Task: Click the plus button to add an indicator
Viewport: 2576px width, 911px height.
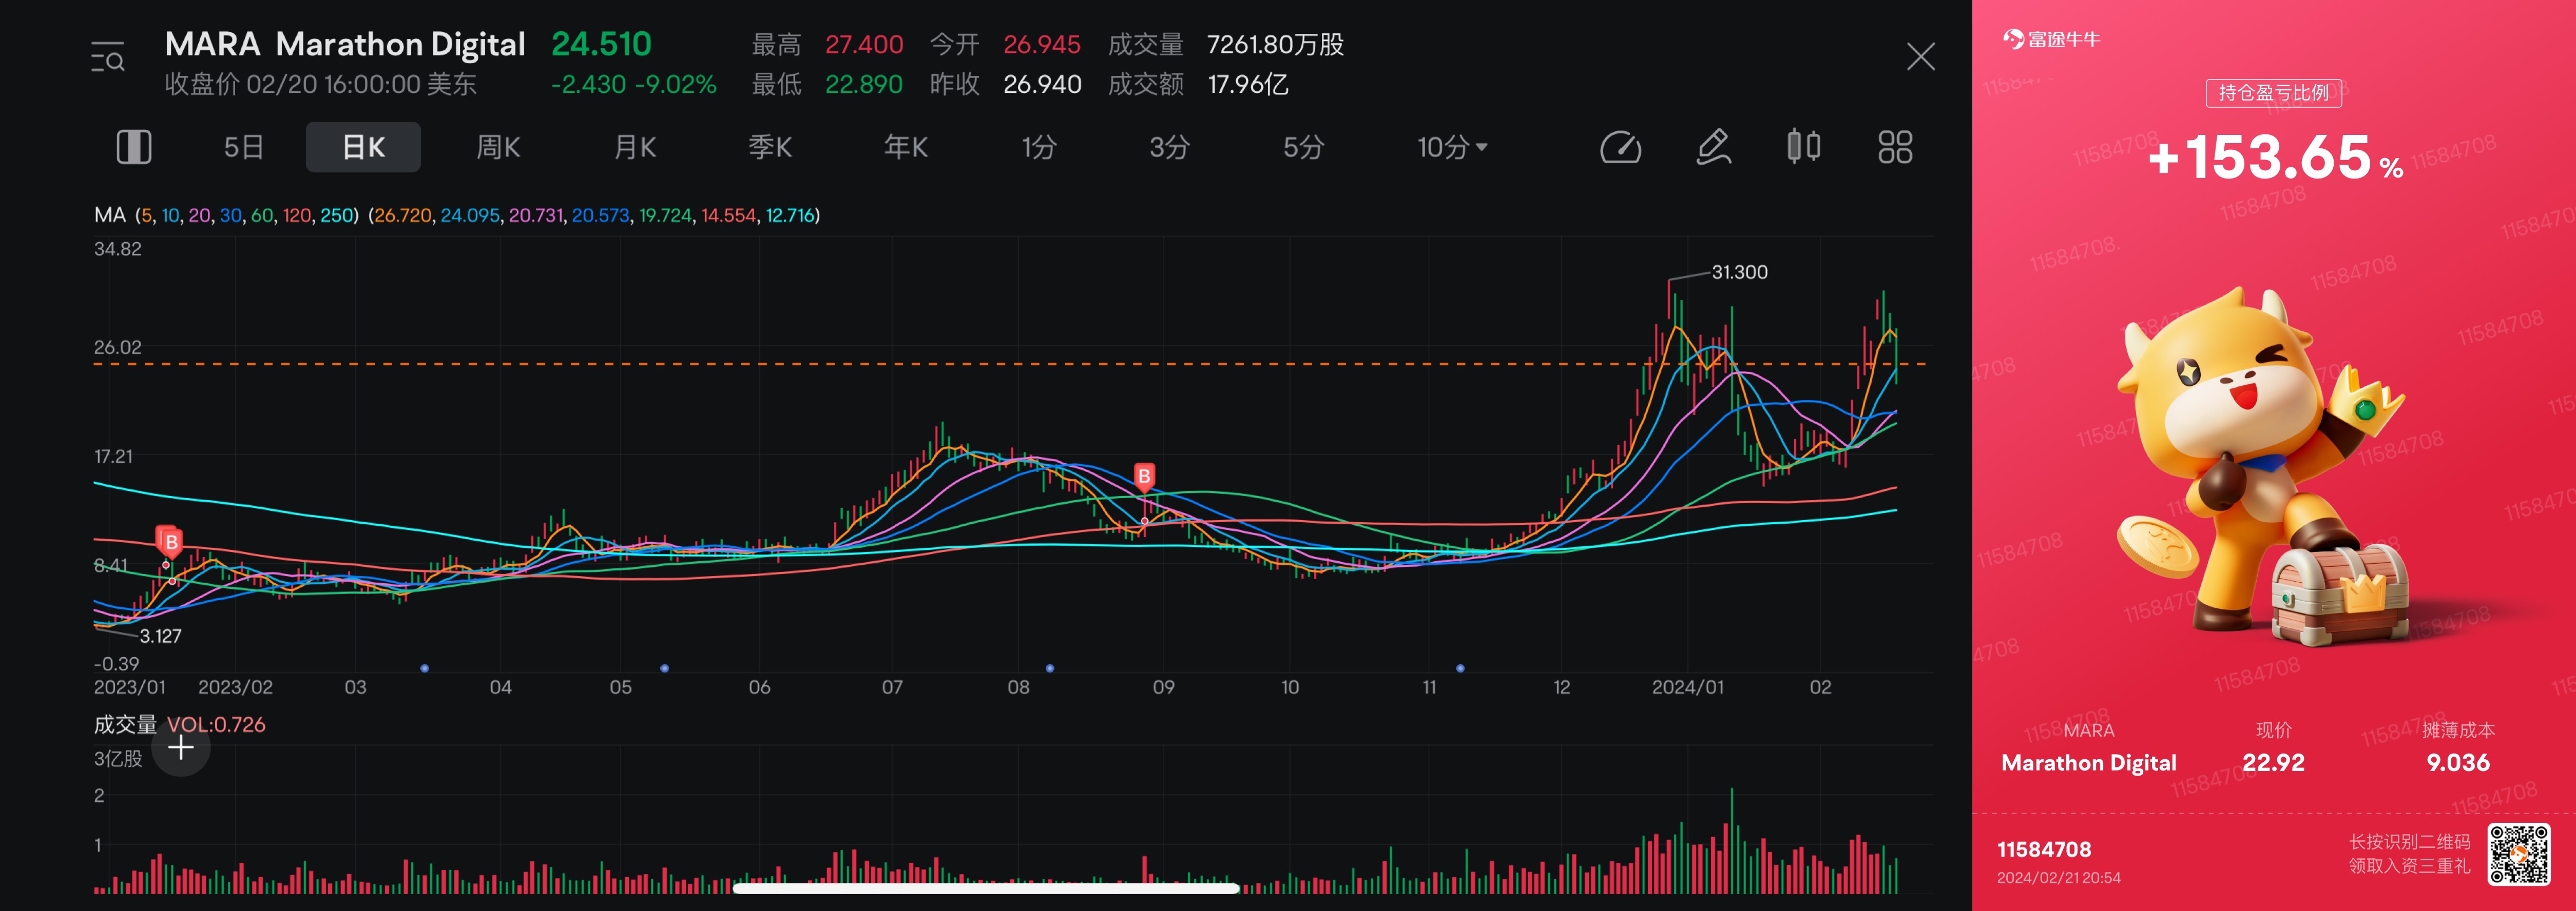Action: (x=180, y=746)
